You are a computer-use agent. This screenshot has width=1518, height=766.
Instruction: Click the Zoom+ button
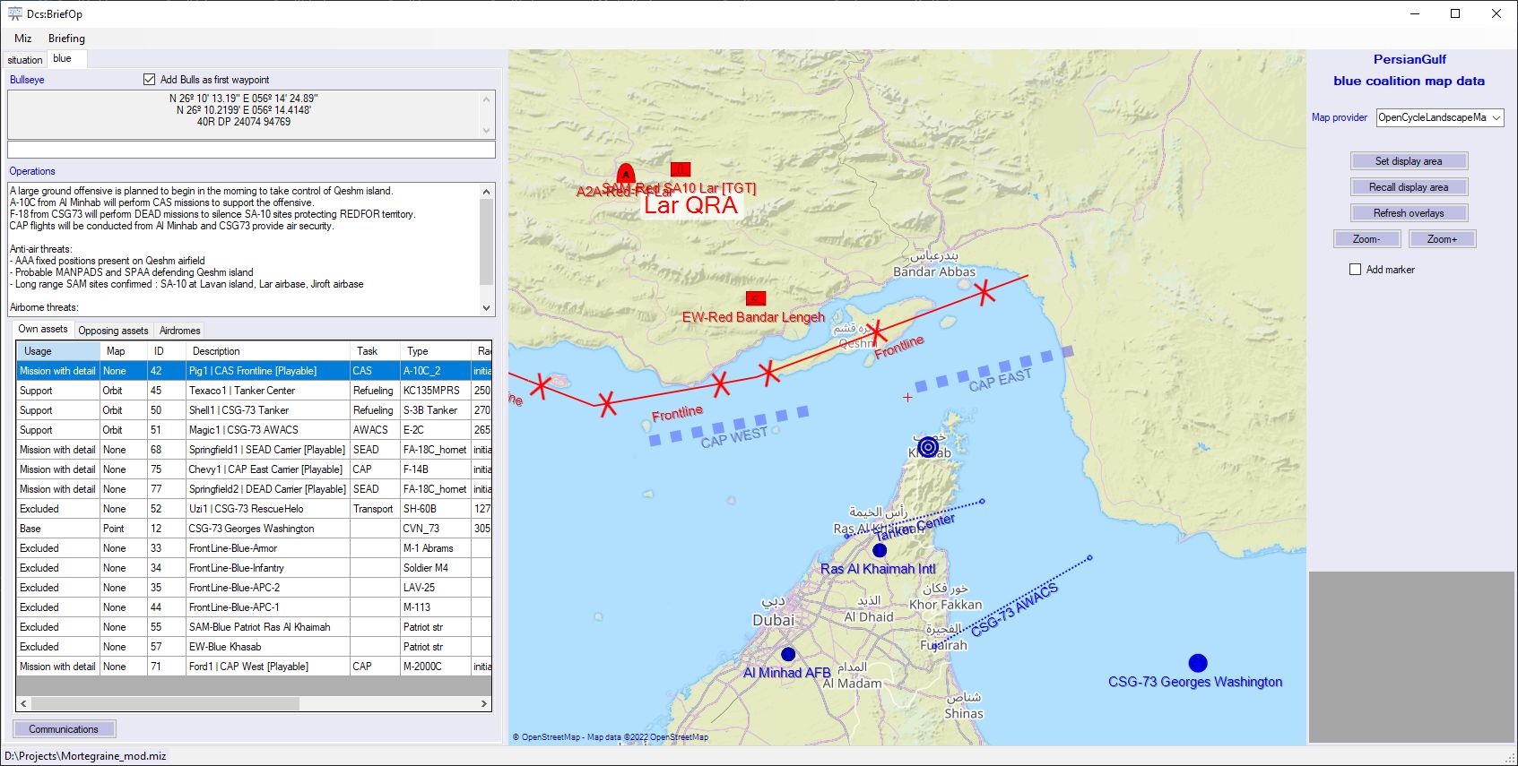[1442, 239]
